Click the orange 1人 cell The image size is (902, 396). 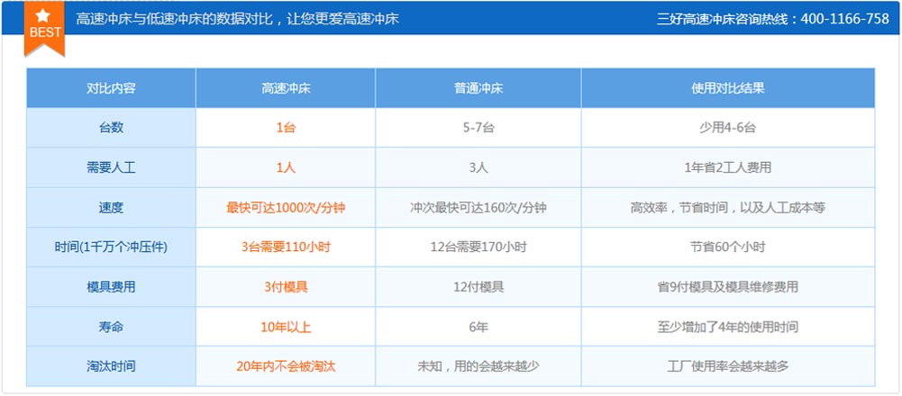tap(286, 167)
